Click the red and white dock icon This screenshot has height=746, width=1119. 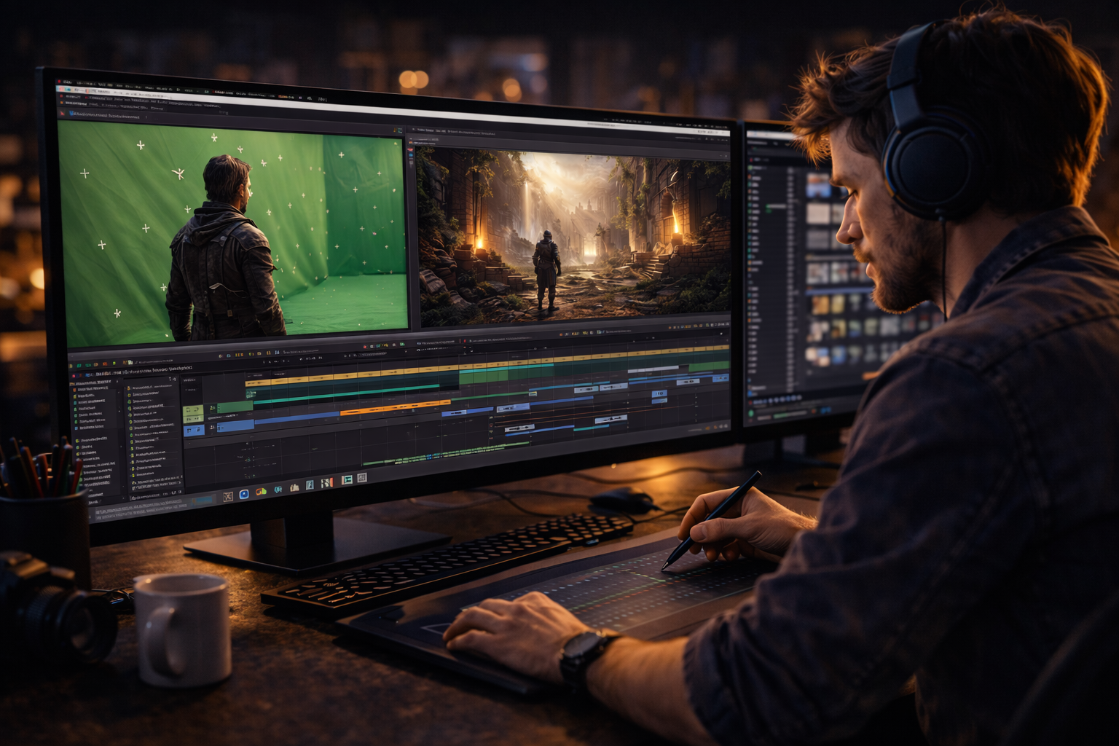[327, 482]
